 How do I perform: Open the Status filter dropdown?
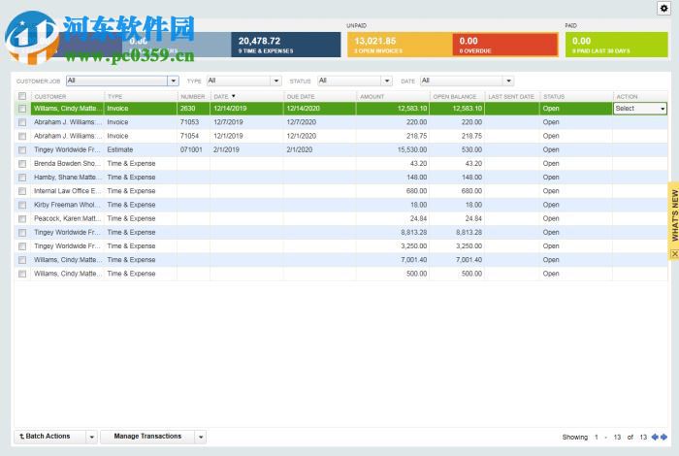(x=387, y=81)
